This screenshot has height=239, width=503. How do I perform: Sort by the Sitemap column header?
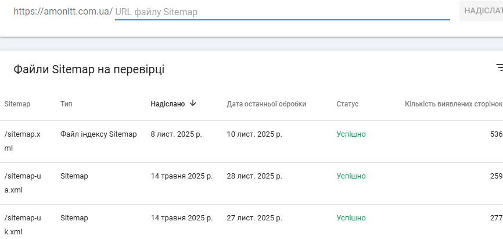[x=17, y=104]
